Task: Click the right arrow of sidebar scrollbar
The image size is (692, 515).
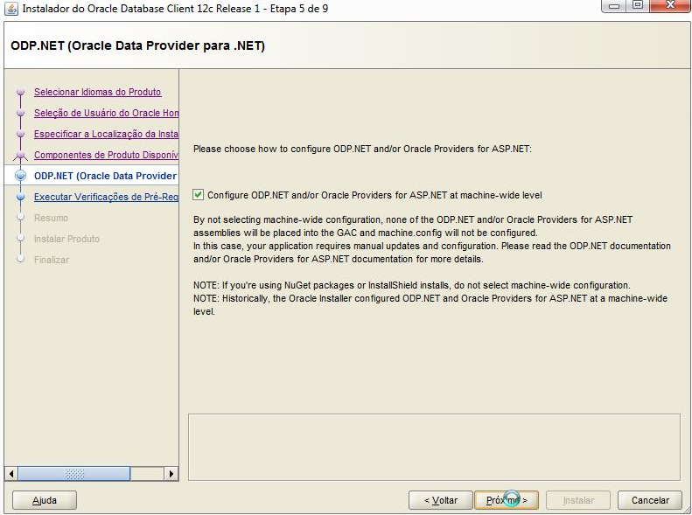Action: [x=171, y=474]
